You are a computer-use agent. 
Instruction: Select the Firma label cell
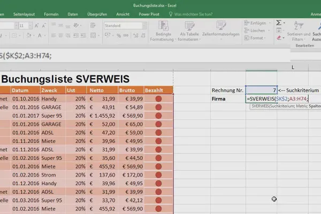point(228,98)
